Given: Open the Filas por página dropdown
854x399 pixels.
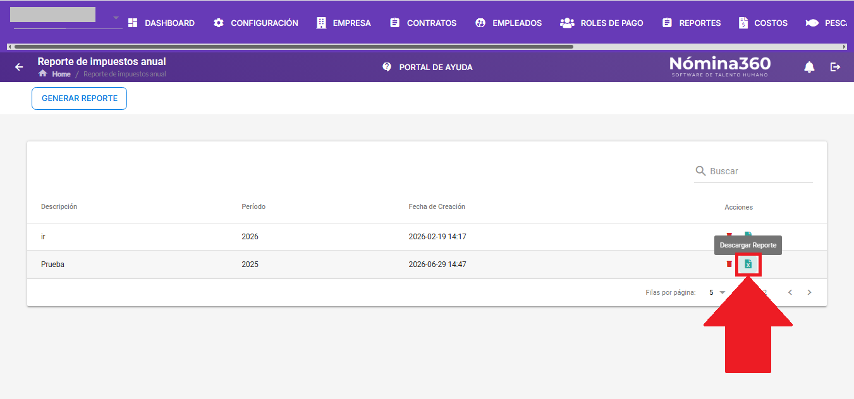Looking at the screenshot, I should pyautogui.click(x=717, y=292).
